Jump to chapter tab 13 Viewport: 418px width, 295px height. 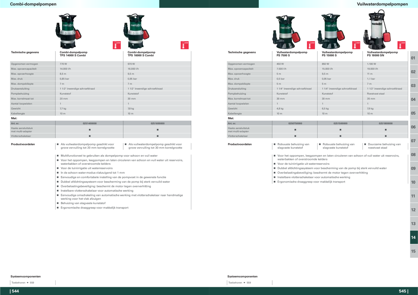pos(414,224)
